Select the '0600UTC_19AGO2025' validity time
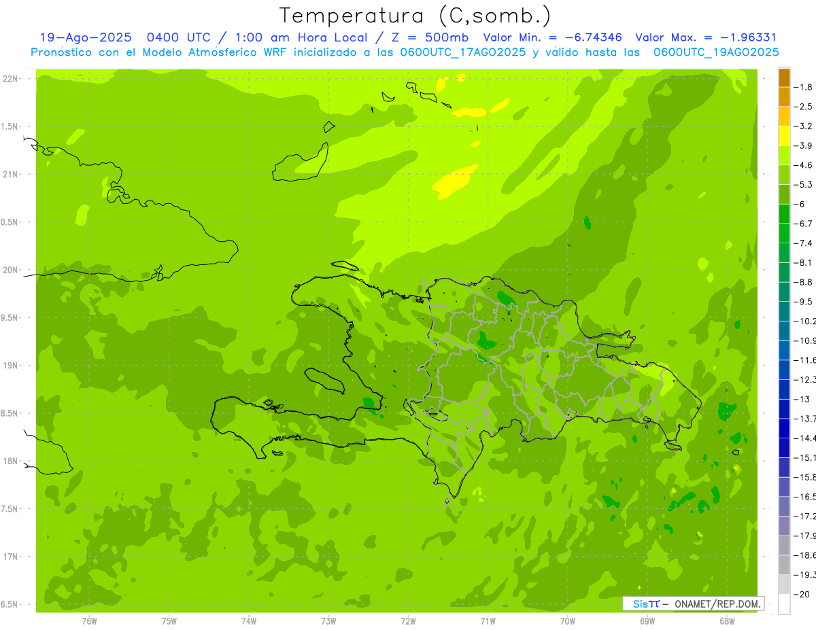Image resolution: width=816 pixels, height=630 pixels. (x=716, y=52)
